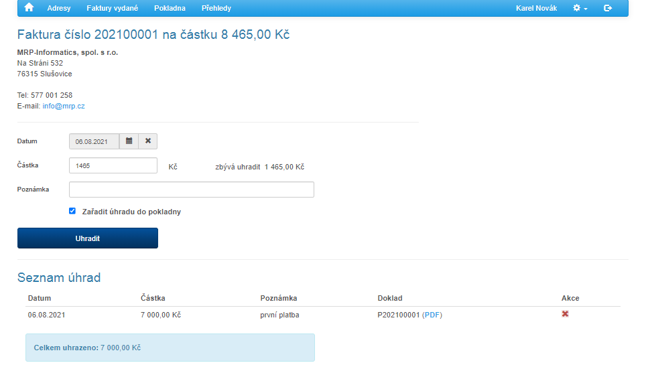This screenshot has width=646, height=371.
Task: Click the 76315 Slušovice address line
Action: 44,74
